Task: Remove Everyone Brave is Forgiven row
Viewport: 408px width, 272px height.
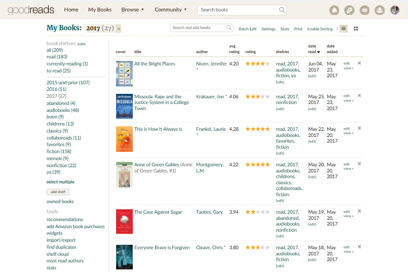Action: click(x=359, y=247)
